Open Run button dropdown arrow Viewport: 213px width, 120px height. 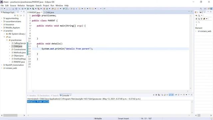coord(30,9)
